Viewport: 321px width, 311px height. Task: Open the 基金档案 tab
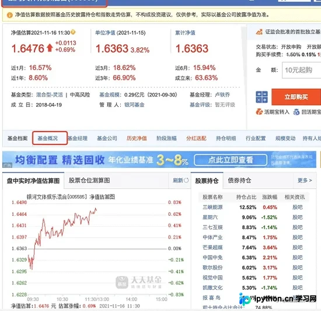(18, 138)
